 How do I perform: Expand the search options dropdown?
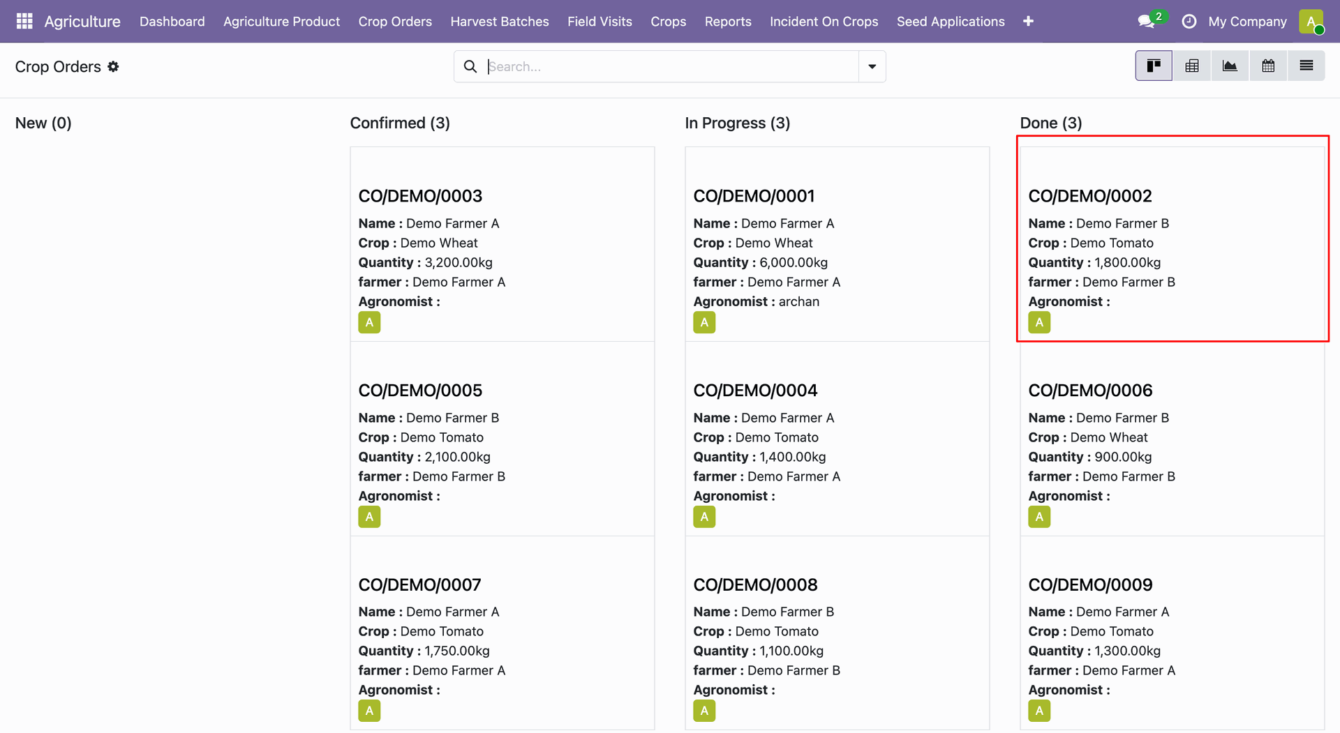(x=872, y=66)
